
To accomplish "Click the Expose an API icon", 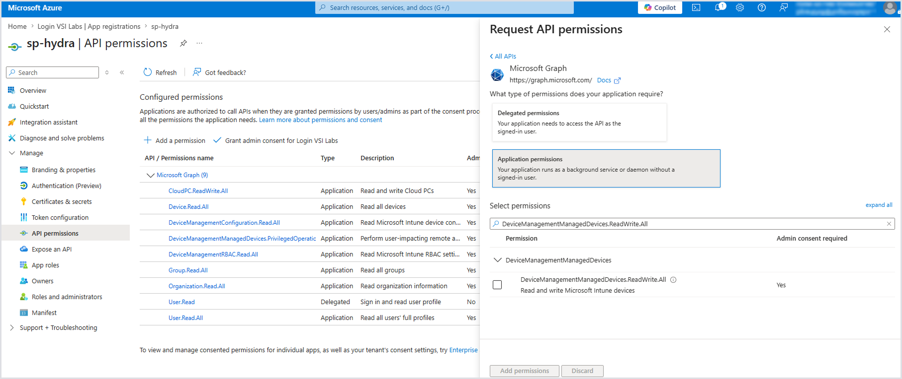I will (x=23, y=249).
